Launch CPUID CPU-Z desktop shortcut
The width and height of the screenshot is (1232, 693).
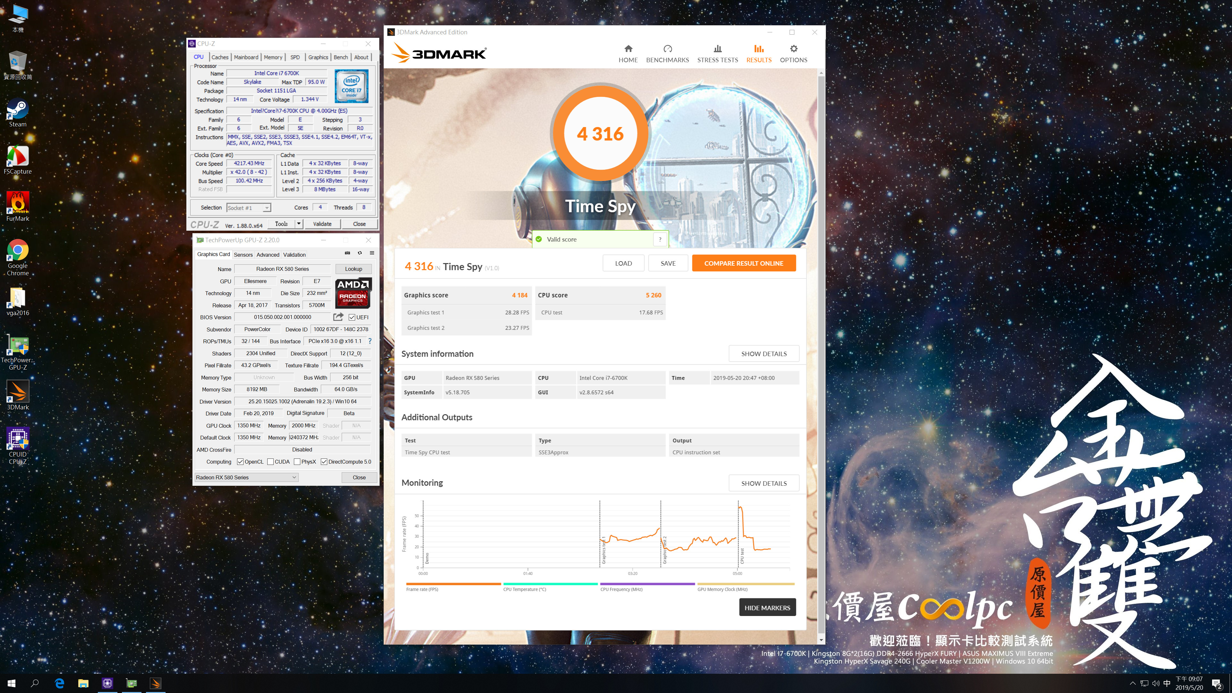click(x=18, y=446)
